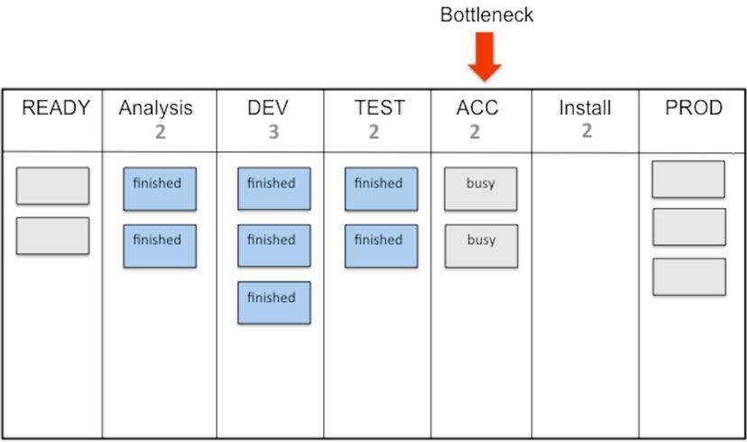Click the WIP limit 2 under ACC
This screenshot has width=747, height=442.
pyautogui.click(x=475, y=132)
